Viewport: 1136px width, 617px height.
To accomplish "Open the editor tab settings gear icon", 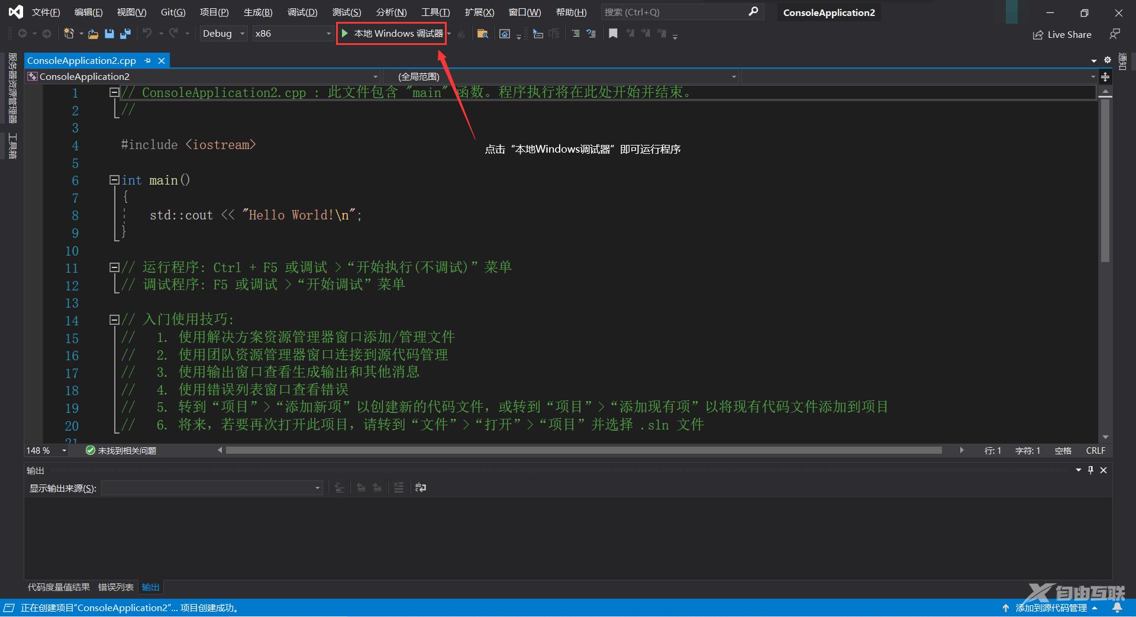I will point(1108,60).
